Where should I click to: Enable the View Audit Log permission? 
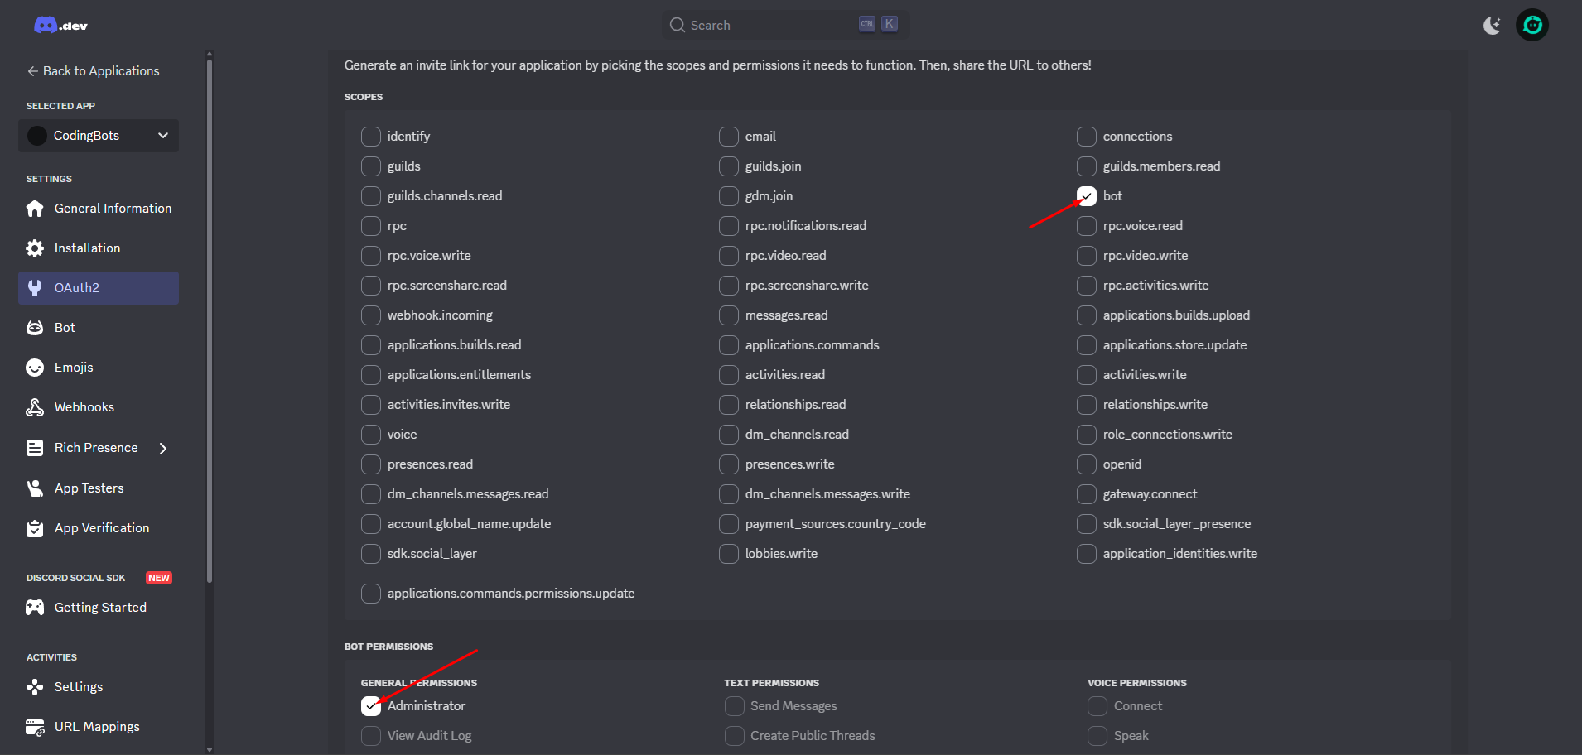click(x=371, y=736)
